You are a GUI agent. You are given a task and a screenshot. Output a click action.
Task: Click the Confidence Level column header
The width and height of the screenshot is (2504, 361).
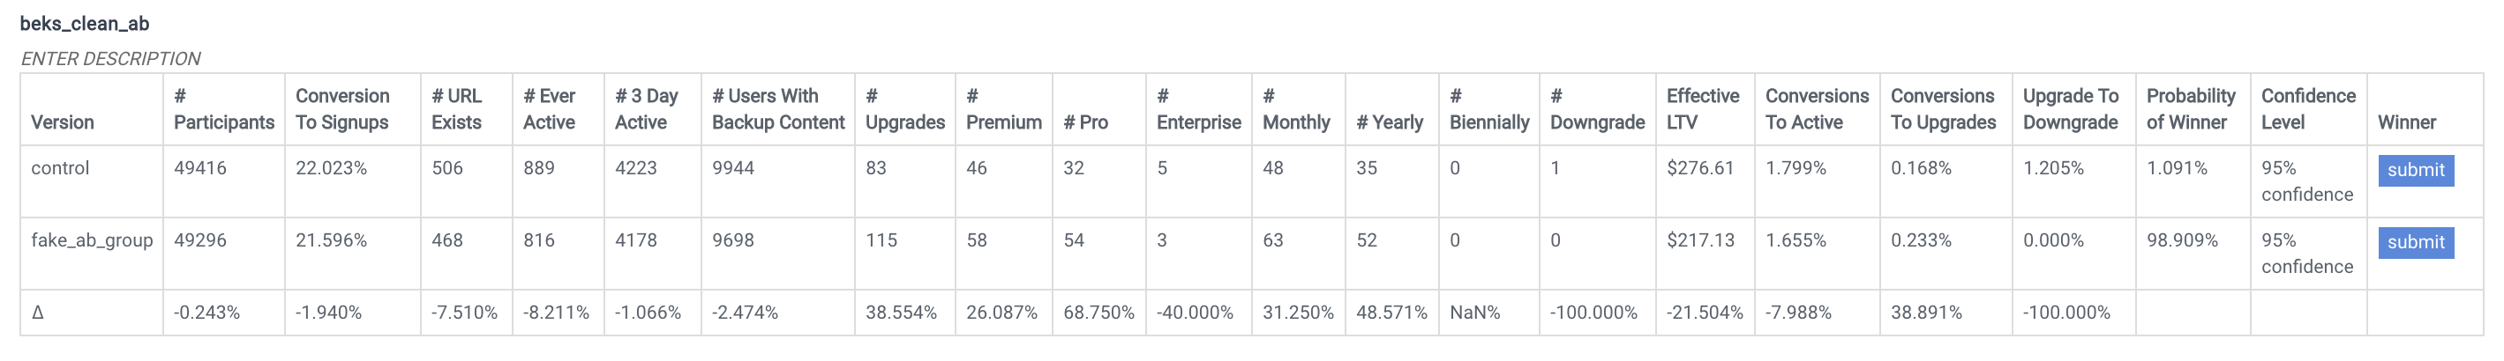tap(2306, 110)
